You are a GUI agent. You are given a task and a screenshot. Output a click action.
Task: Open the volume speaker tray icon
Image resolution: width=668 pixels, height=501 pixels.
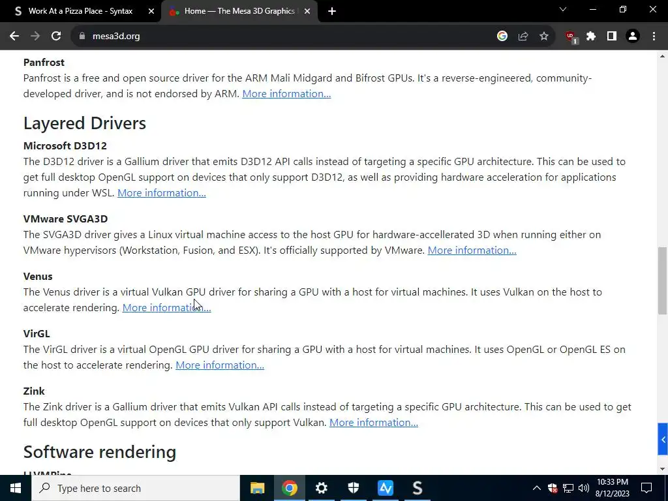[584, 488]
